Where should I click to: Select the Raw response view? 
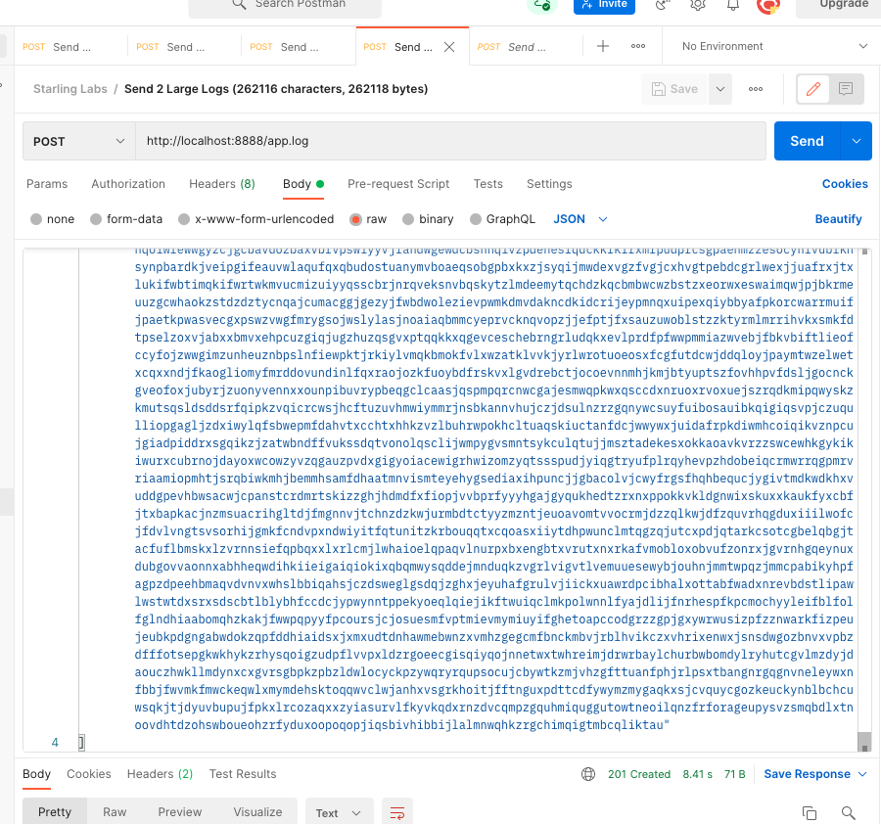(x=115, y=812)
